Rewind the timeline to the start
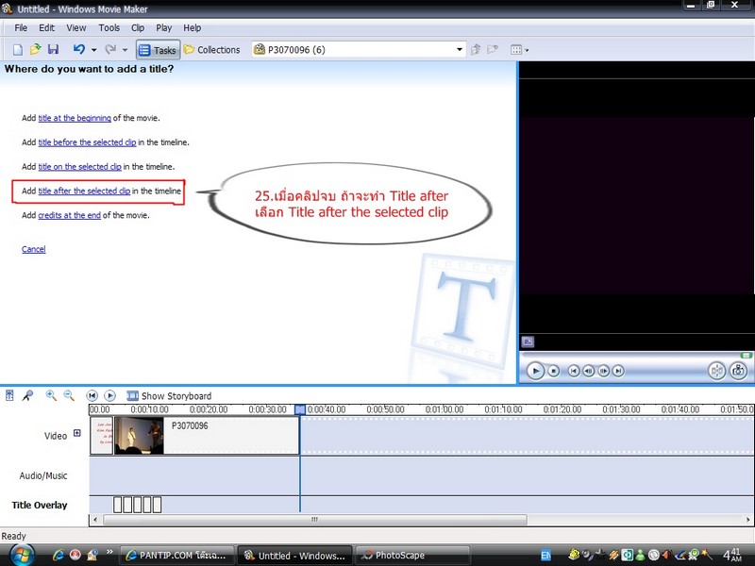 point(92,395)
